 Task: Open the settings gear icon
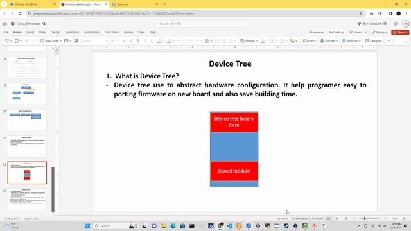396,24
